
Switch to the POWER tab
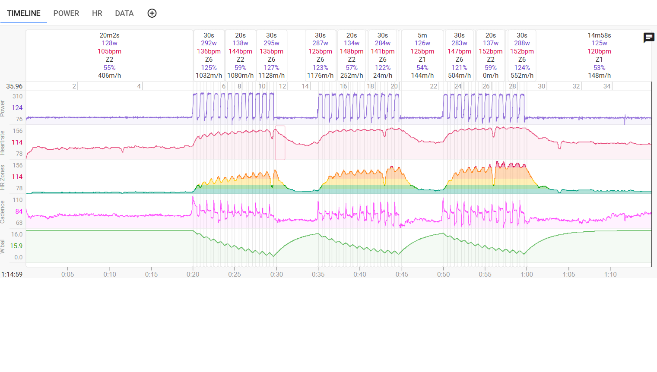[66, 13]
